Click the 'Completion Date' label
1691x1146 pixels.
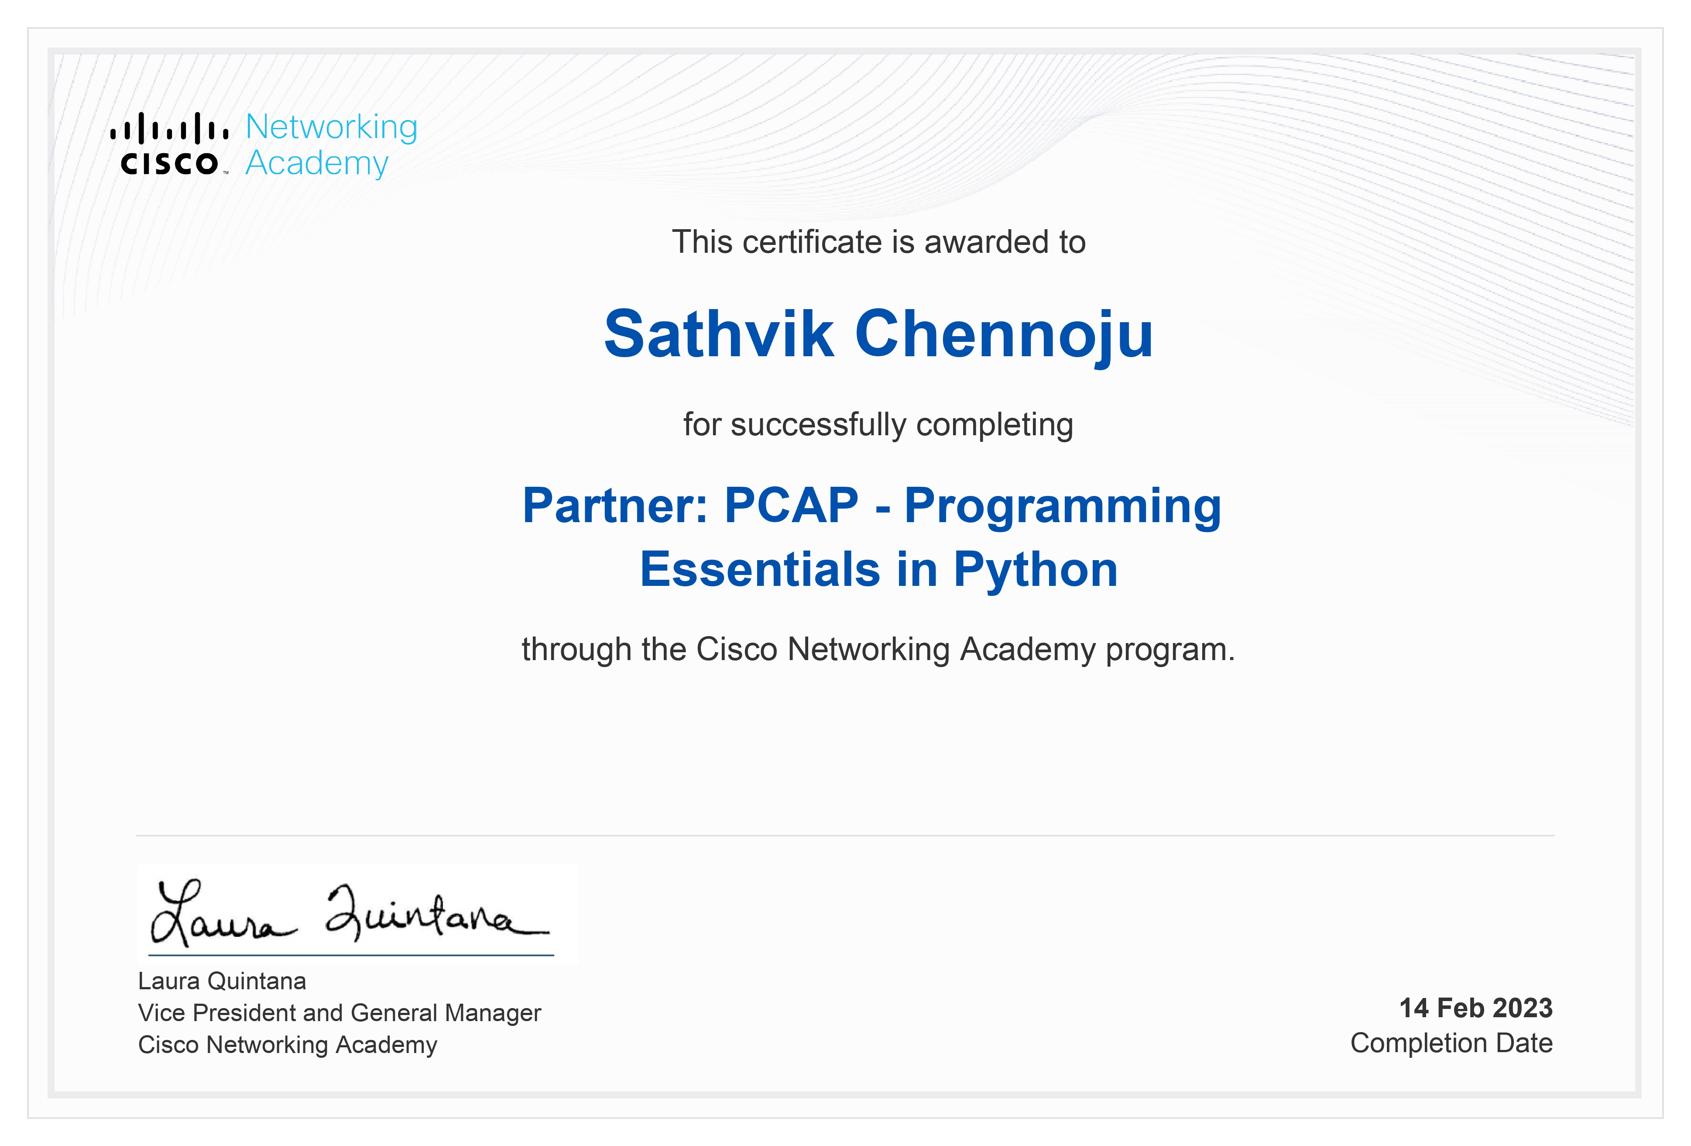pos(1451,1043)
